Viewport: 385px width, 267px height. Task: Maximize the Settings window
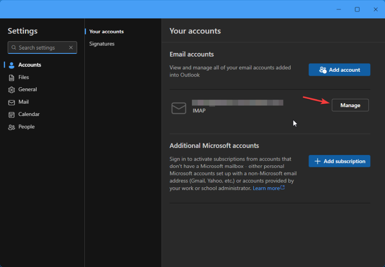pyautogui.click(x=357, y=9)
